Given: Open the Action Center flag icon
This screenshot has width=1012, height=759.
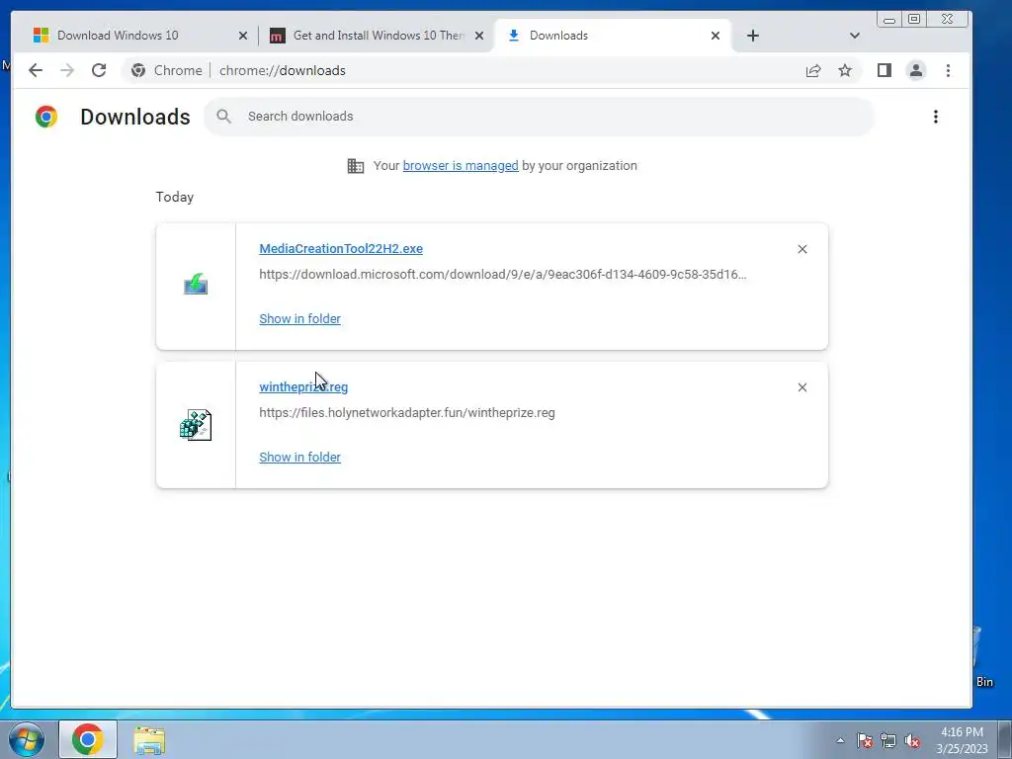Looking at the screenshot, I should coord(864,740).
